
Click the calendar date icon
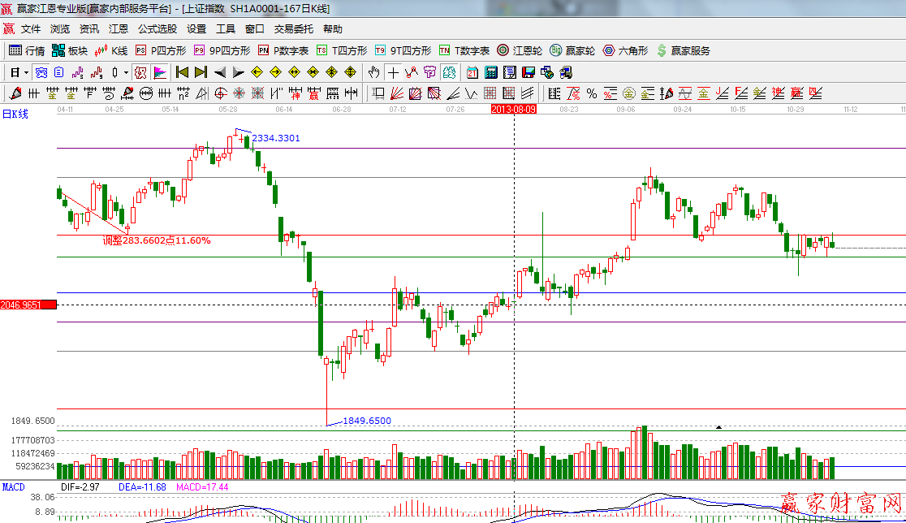472,72
